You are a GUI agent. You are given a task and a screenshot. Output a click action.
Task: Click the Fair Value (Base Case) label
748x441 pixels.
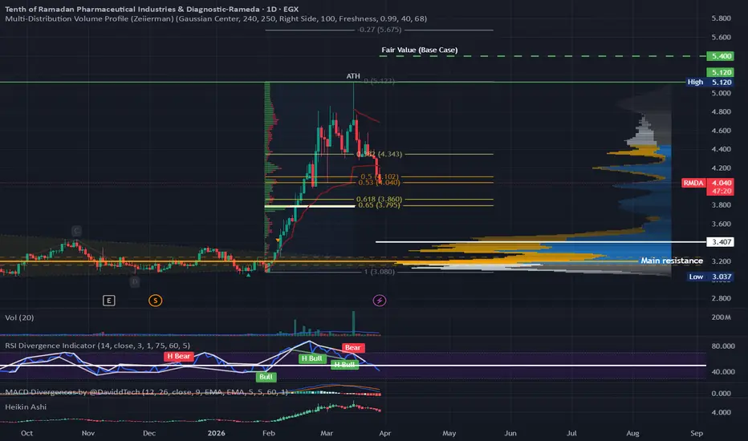tap(419, 50)
